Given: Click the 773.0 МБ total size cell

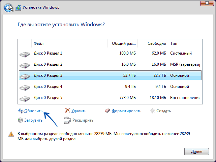Looking at the screenshot, I should 127,98.
